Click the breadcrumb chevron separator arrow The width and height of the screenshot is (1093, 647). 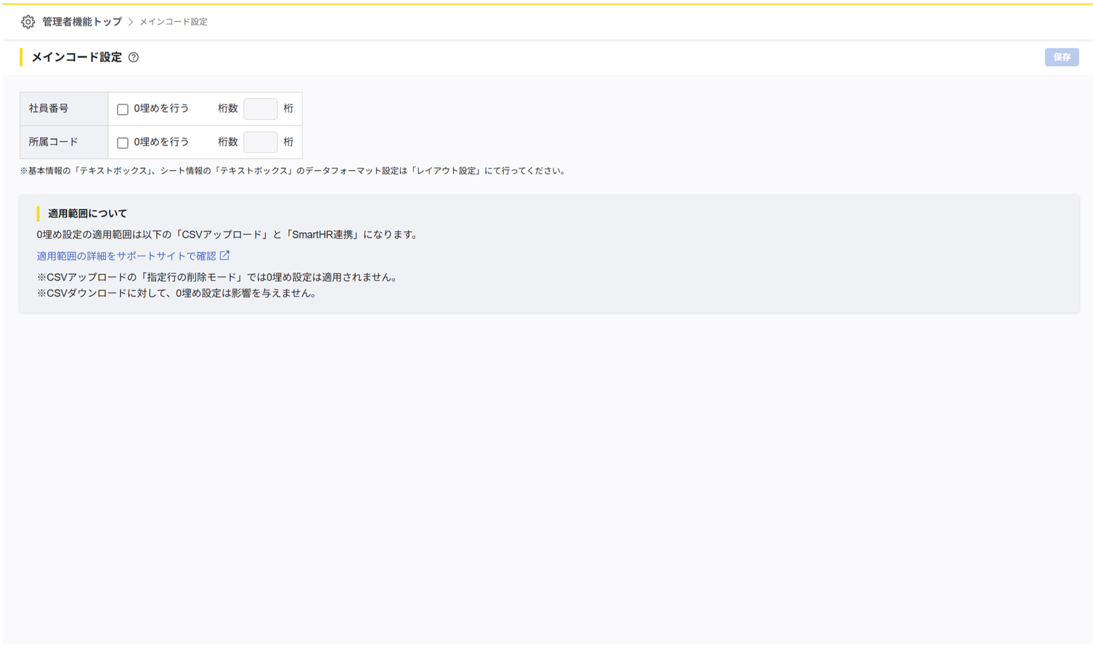click(x=131, y=22)
